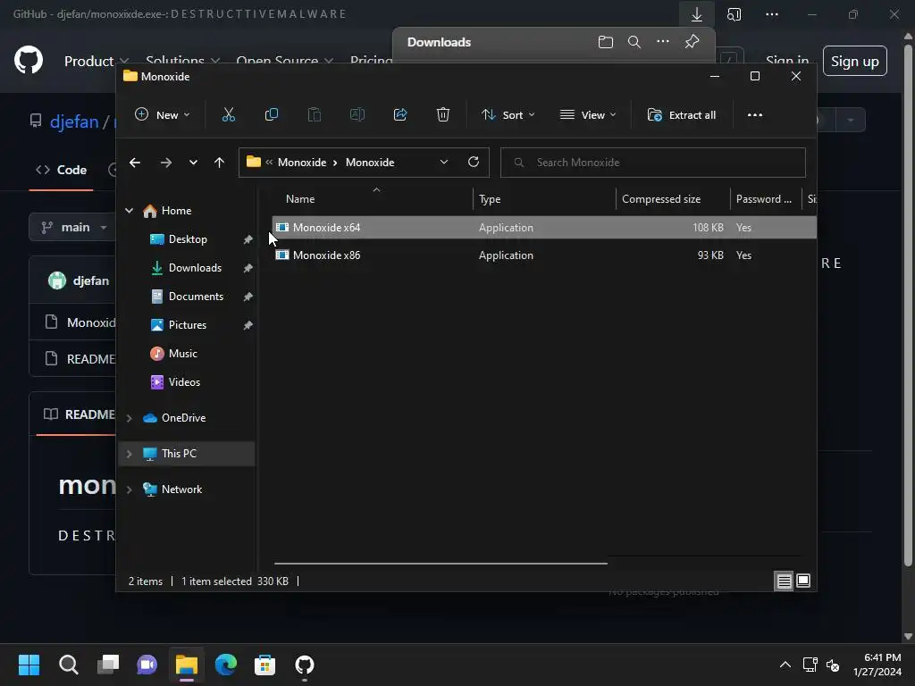The height and width of the screenshot is (686, 915).
Task: Open the Product menu on GitHub
Action: pyautogui.click(x=96, y=62)
